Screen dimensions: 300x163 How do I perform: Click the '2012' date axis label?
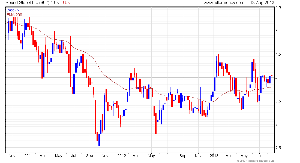(122, 156)
